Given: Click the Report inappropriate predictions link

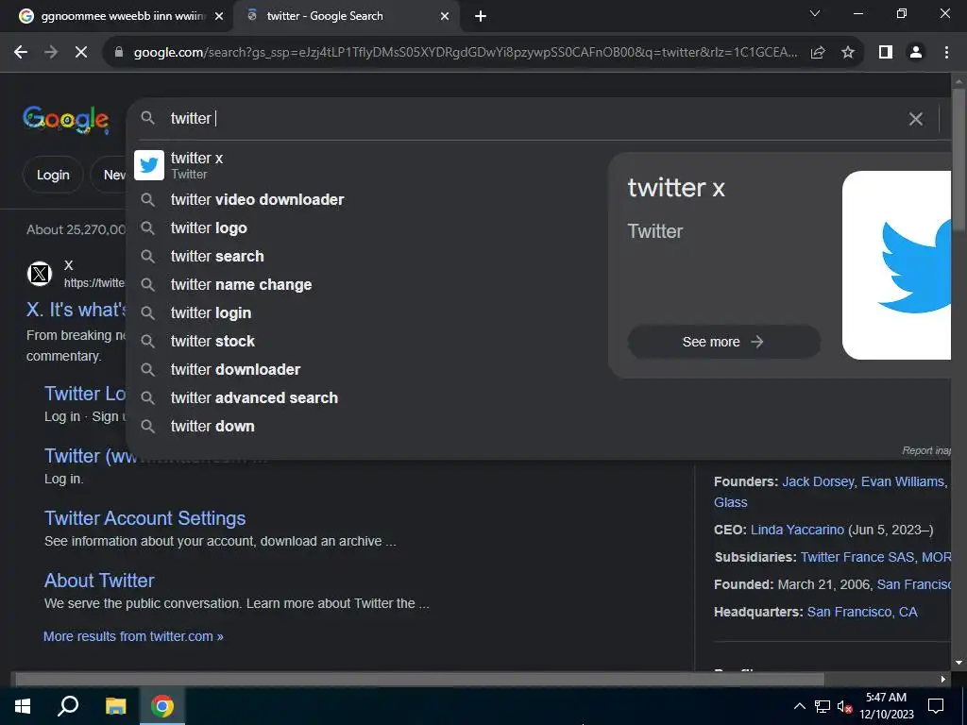Looking at the screenshot, I should click(926, 450).
